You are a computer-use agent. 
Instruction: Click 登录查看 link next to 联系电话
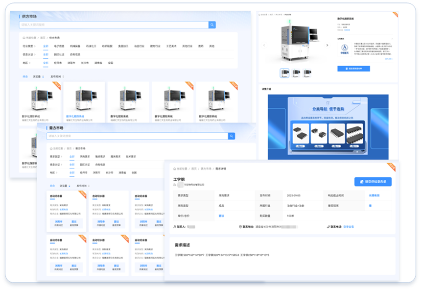349,227
